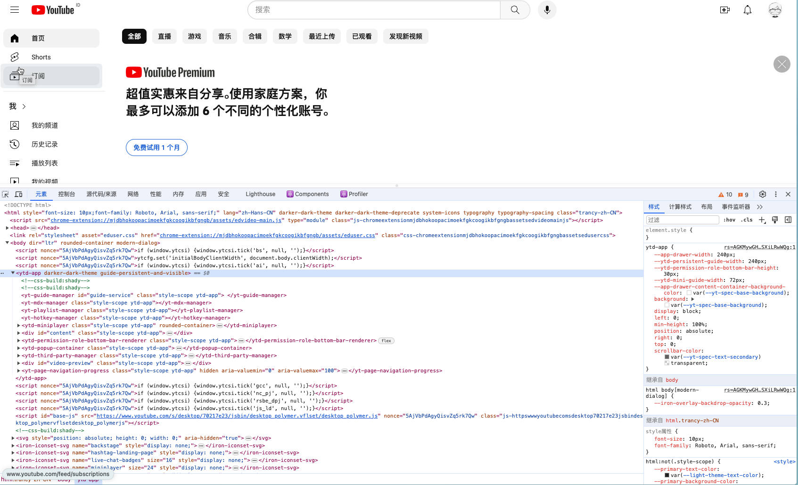Select the 直播 filter chip

tap(165, 36)
